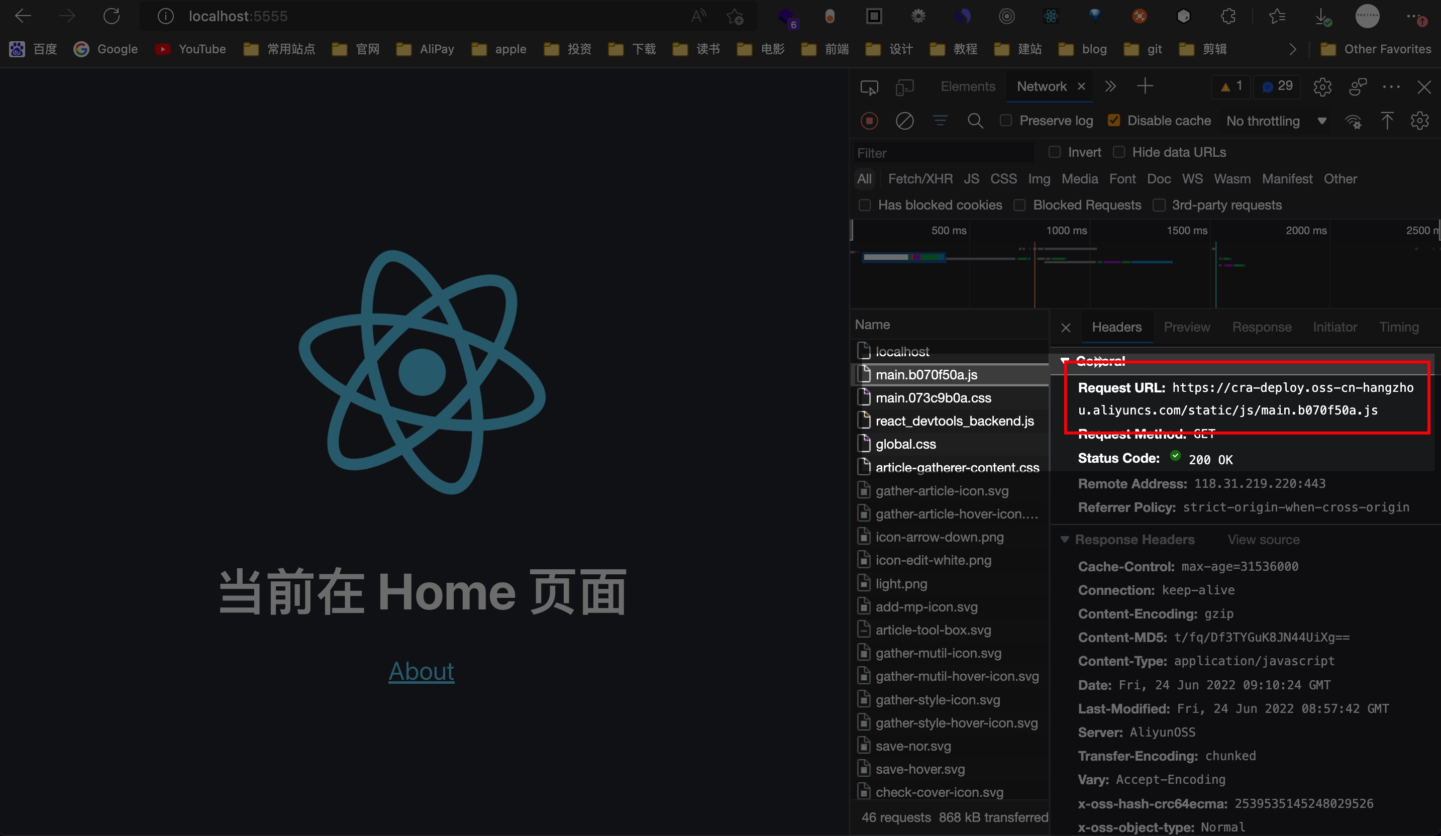
Task: Filter requests by Fetch/XHR
Action: pyautogui.click(x=920, y=179)
